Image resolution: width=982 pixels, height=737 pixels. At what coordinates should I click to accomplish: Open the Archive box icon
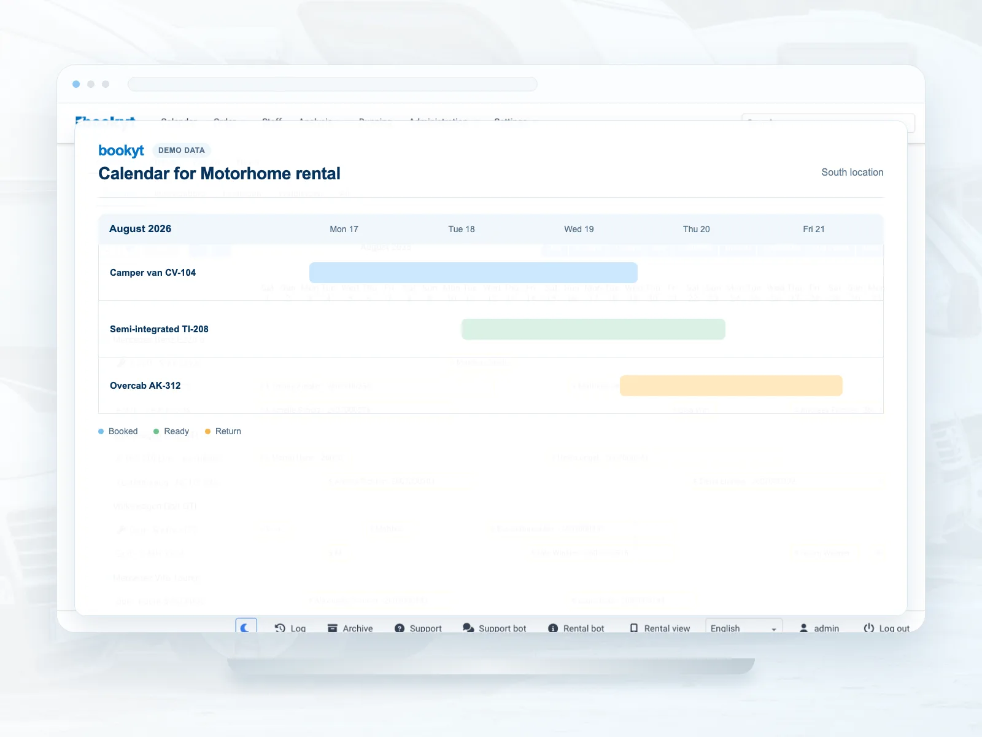pyautogui.click(x=333, y=628)
